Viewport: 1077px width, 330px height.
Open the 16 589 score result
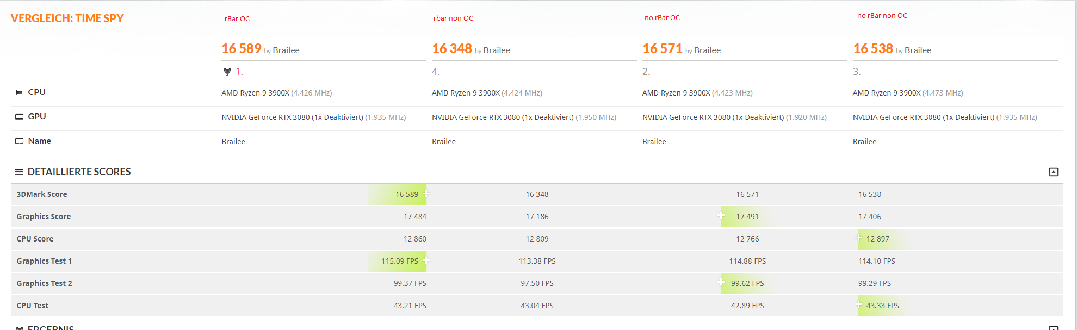[x=242, y=49]
